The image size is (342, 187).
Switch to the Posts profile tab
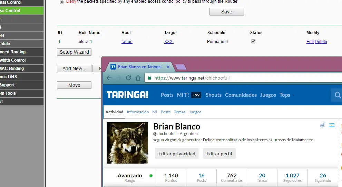coord(166,112)
